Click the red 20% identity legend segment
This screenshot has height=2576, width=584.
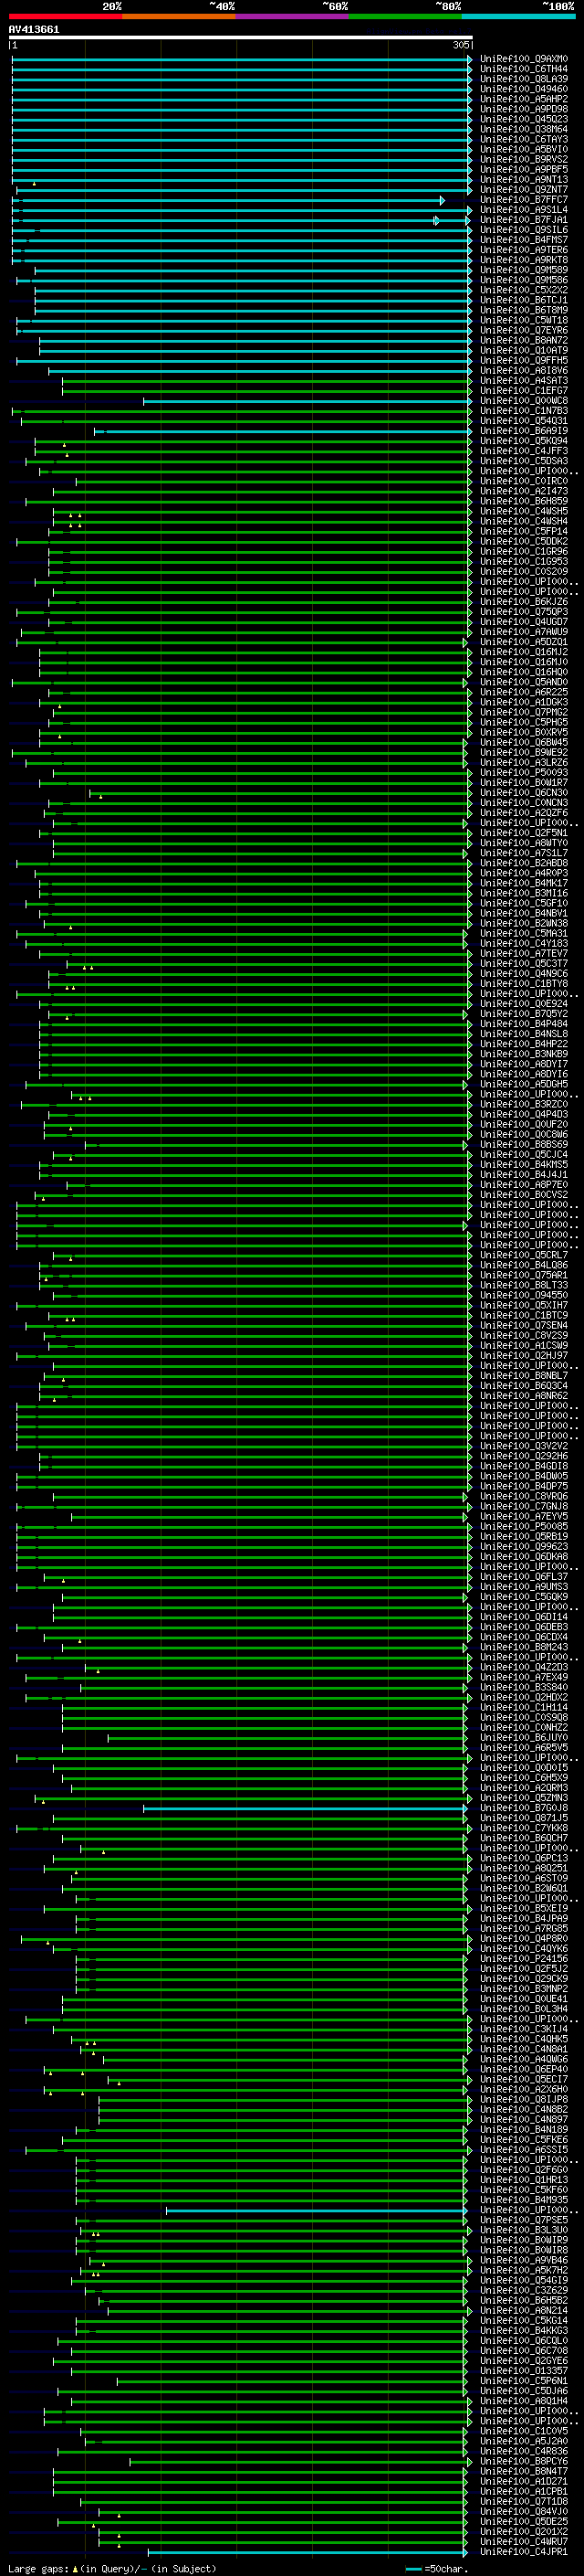click(65, 16)
